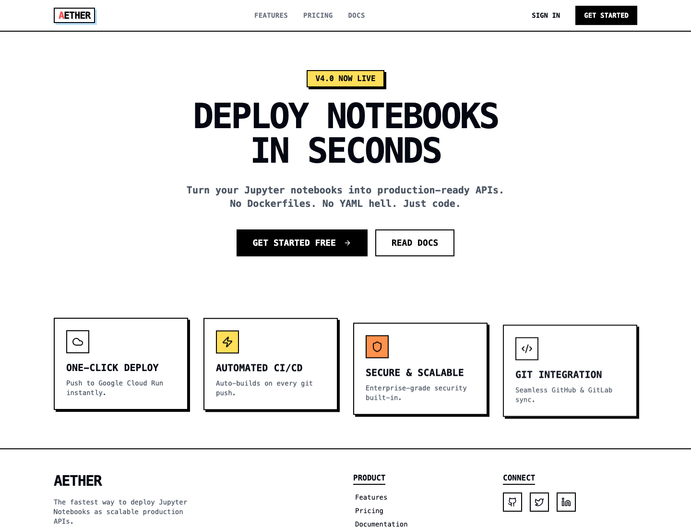The image size is (691, 528).
Task: Click 'Enterprise-grade security built-in.' text
Action: click(x=416, y=393)
